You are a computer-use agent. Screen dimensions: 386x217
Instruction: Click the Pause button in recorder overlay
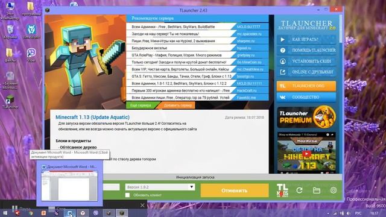coord(21,209)
